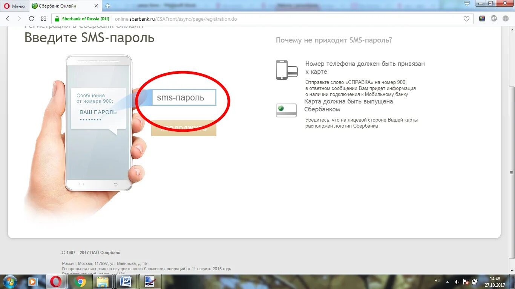Close the Сбербанк Онлайн tab
Viewport: 515px width, 289px height.
96,6
